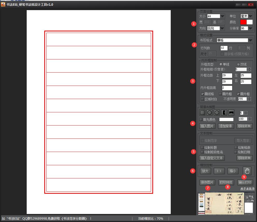The height and width of the screenshot is (222, 257).
Task: Reset zoom with the 1:1 button
Action: 219,171
